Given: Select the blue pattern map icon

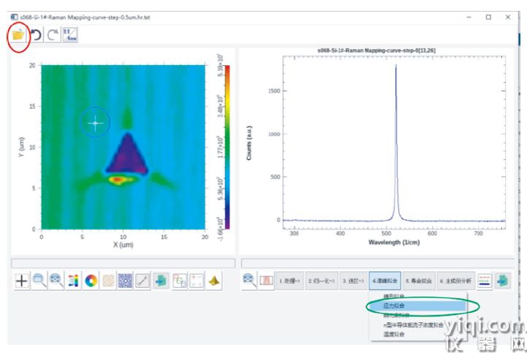Looking at the screenshot, I should pyautogui.click(x=126, y=281).
